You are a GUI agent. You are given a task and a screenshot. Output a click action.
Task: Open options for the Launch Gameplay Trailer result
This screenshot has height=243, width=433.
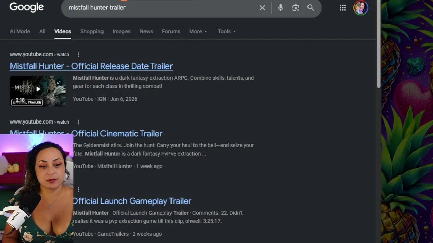point(78,189)
